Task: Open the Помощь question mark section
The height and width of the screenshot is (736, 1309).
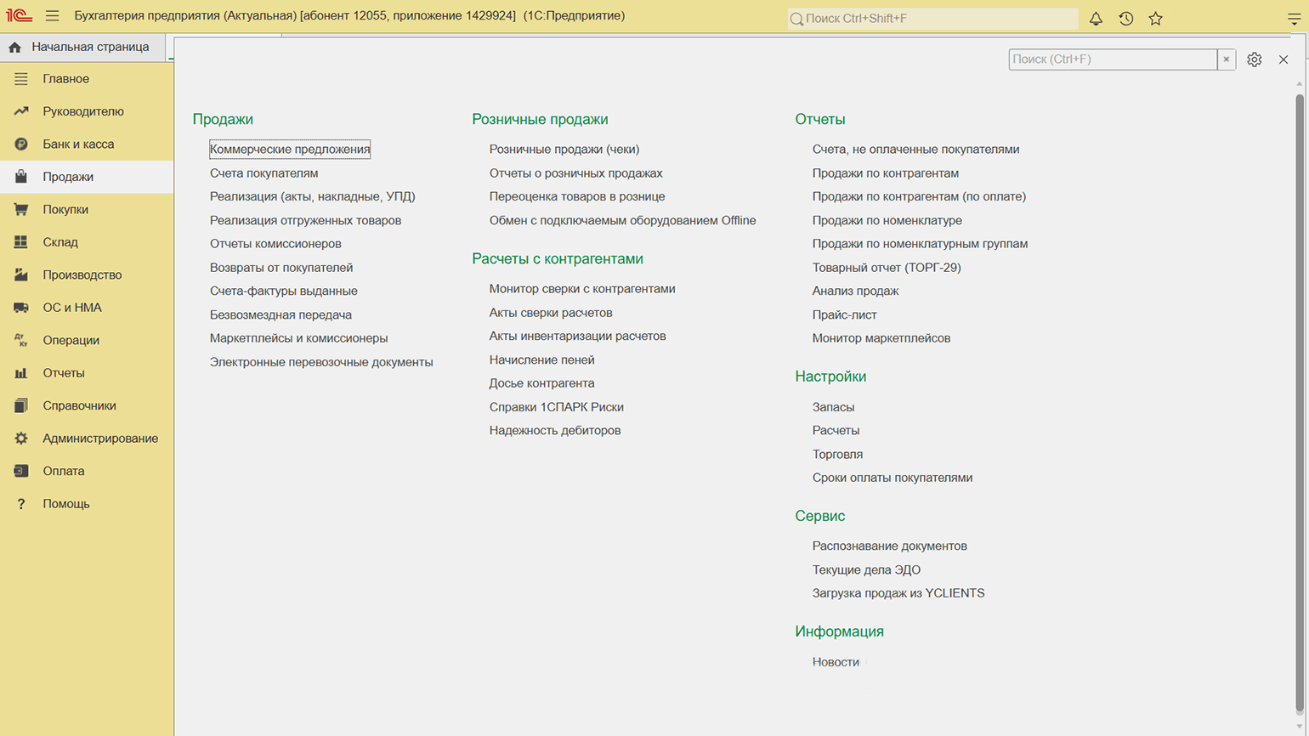Action: [65, 504]
